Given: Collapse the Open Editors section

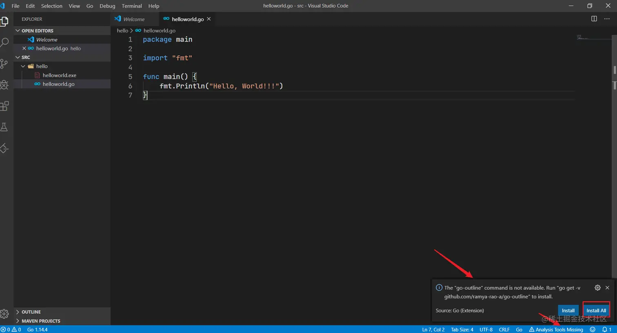Looking at the screenshot, I should [18, 31].
